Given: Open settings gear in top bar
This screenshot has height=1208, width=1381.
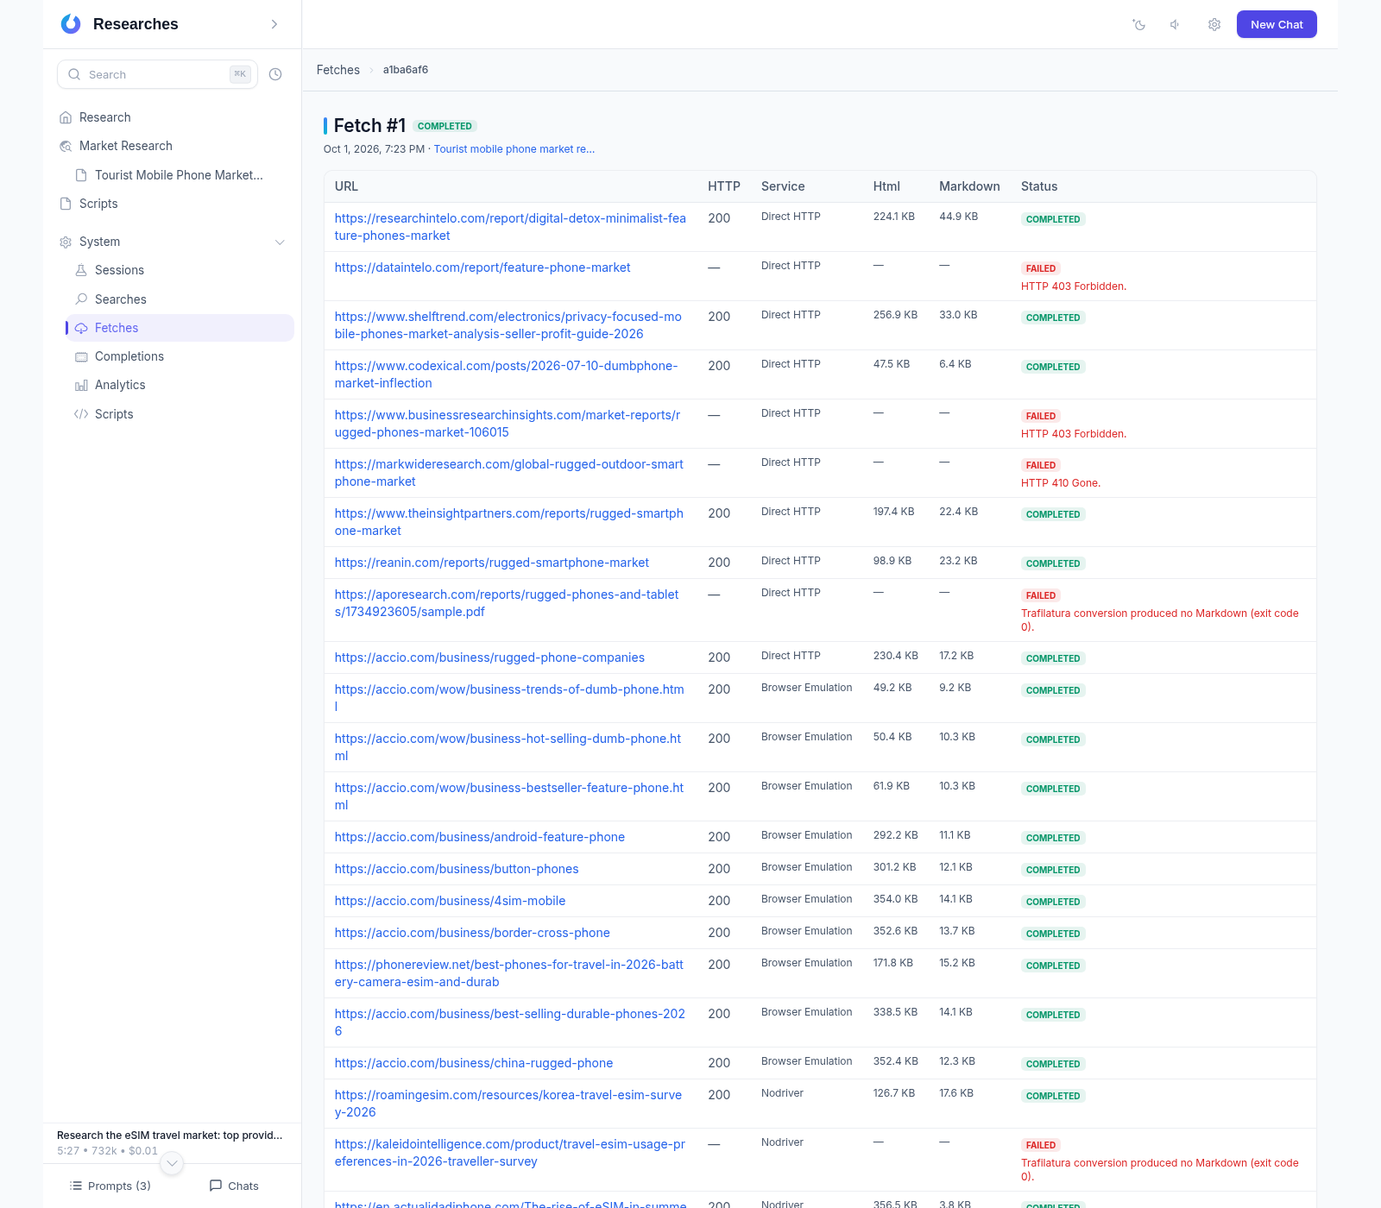Looking at the screenshot, I should [1214, 24].
